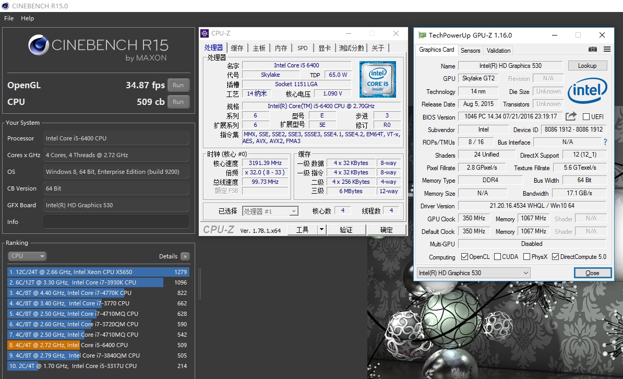The image size is (623, 379).
Task: Click the GPU-Z screenshot camera icon
Action: pos(593,50)
